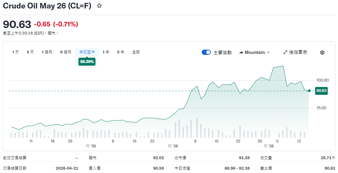Toggle the 主要活動 switch

click(x=206, y=52)
